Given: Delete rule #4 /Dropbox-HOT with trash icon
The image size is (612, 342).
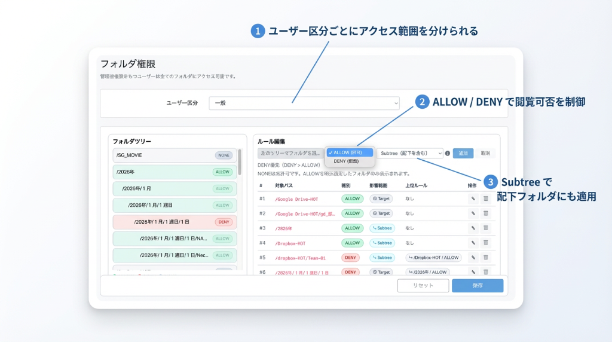Looking at the screenshot, I should [x=486, y=243].
